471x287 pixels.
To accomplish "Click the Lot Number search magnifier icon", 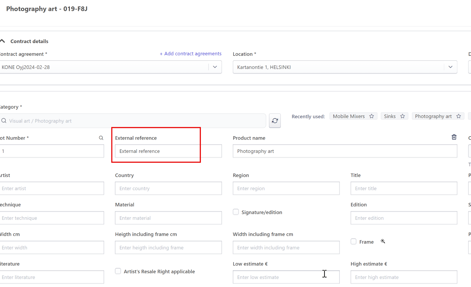I will coord(101,138).
